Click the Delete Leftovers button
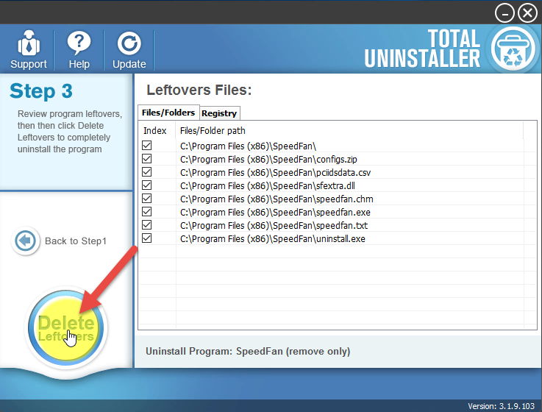Screen dimensions: 542x412 click(x=66, y=327)
